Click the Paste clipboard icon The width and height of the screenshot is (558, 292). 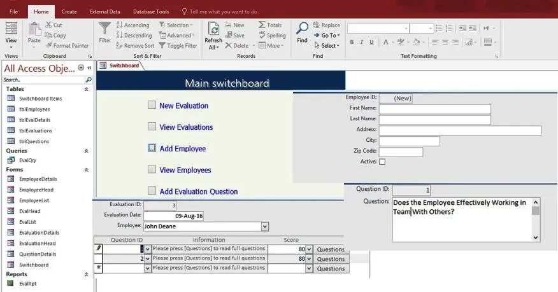pos(34,29)
